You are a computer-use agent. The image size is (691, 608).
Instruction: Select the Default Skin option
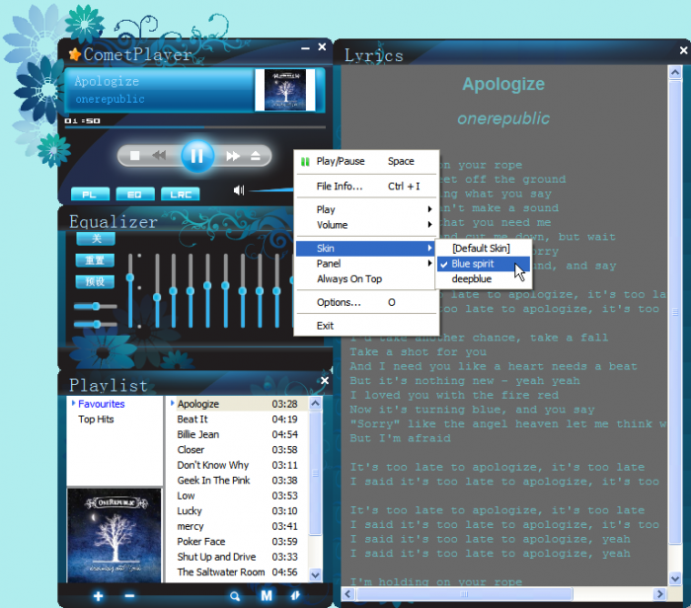(484, 249)
